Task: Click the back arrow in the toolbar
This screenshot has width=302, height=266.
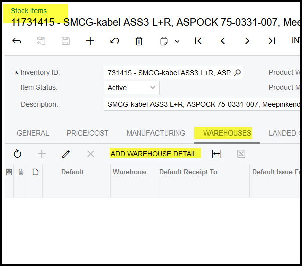Action: (17, 41)
